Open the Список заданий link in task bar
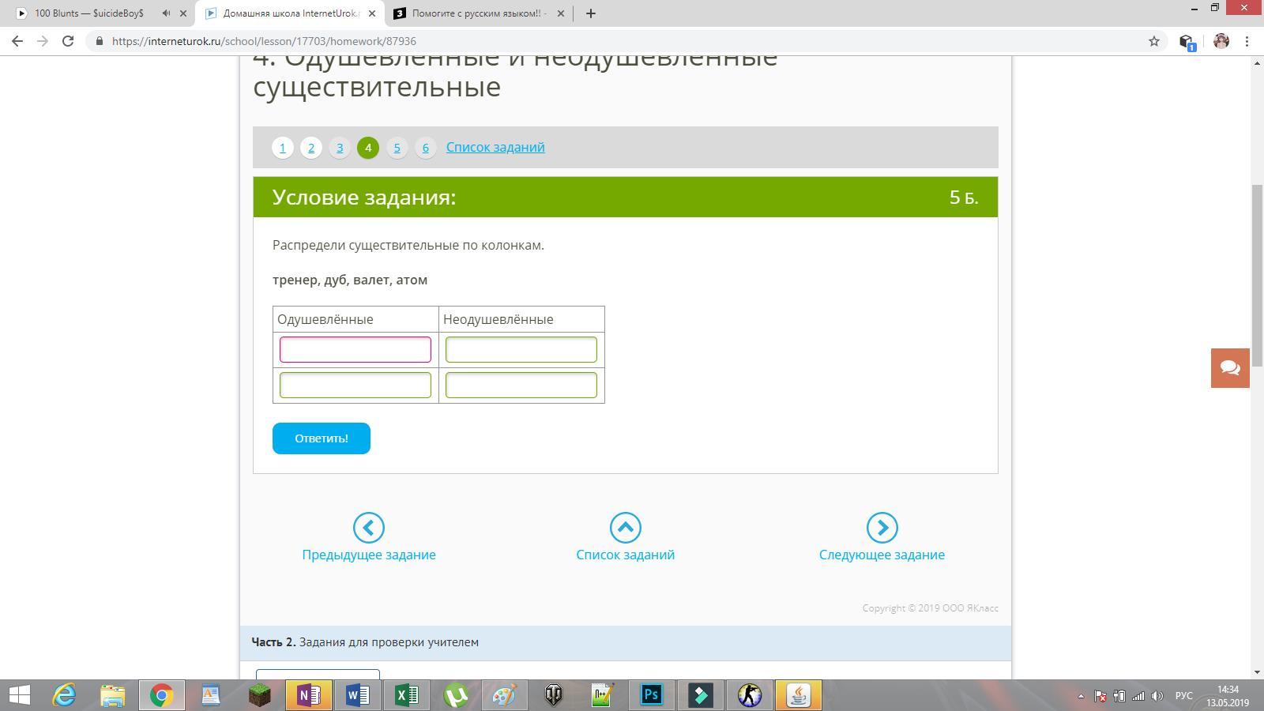Screen dimensions: 1264x711 tap(495, 147)
